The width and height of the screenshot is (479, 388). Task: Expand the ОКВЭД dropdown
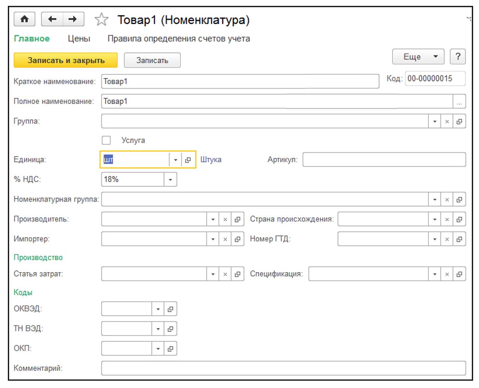point(158,309)
